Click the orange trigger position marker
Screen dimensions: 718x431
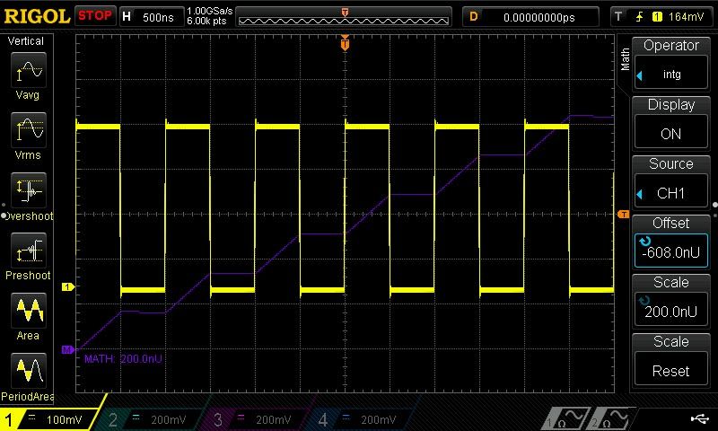click(x=345, y=43)
